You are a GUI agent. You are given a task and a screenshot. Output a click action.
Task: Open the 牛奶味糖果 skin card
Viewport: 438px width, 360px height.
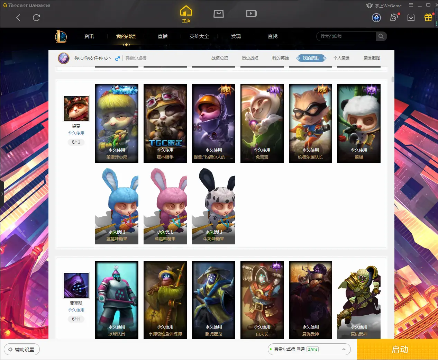click(x=213, y=206)
